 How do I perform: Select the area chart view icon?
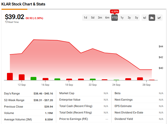[152, 18]
